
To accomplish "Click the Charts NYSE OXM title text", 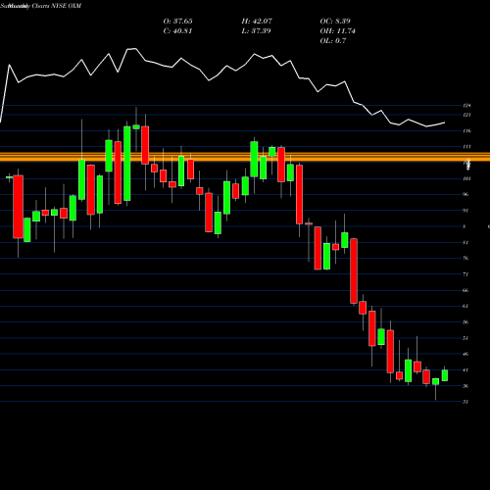I will click(x=56, y=6).
